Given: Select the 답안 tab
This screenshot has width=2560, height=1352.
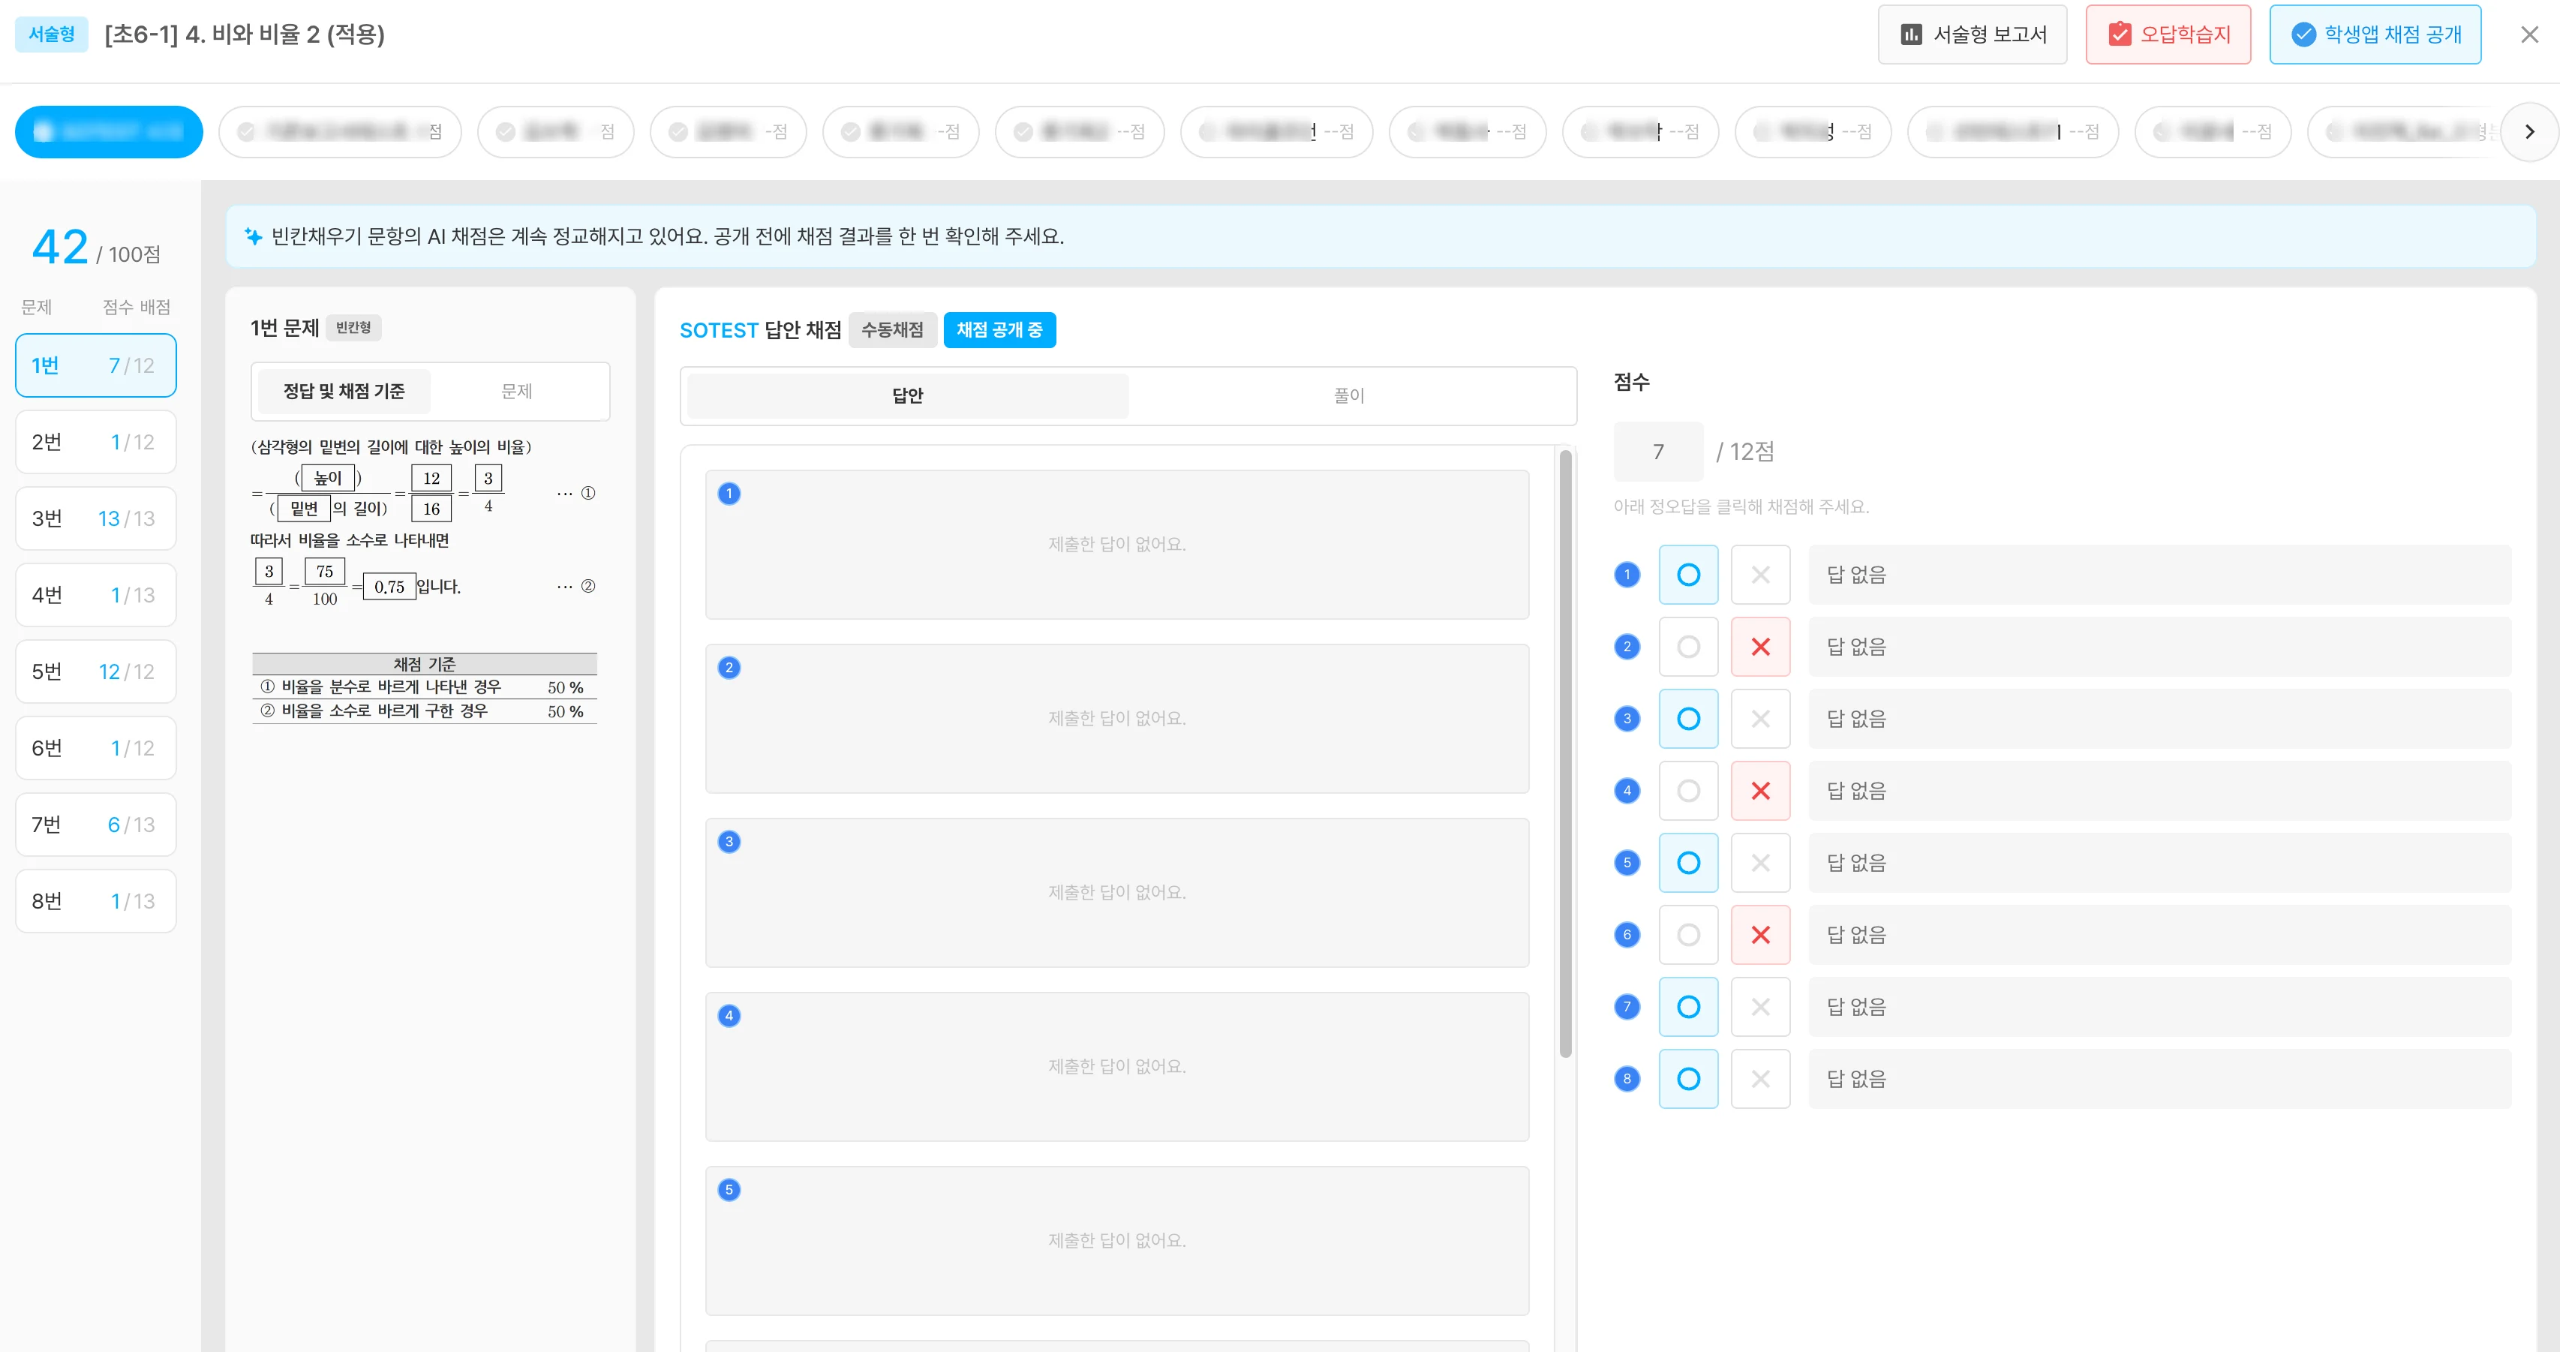Looking at the screenshot, I should [x=907, y=395].
